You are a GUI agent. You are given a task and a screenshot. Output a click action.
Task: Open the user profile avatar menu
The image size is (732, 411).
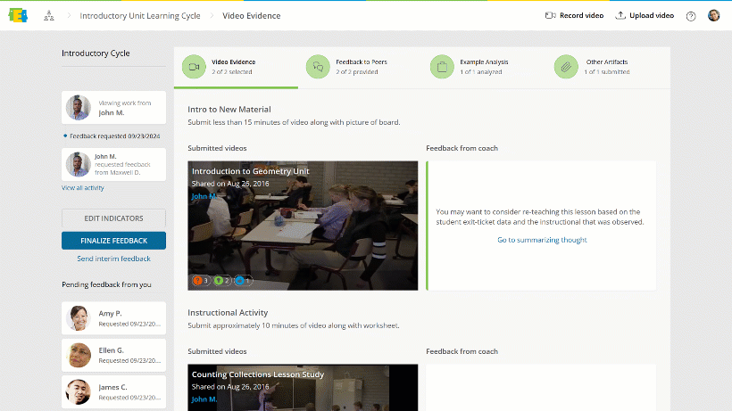coord(714,15)
